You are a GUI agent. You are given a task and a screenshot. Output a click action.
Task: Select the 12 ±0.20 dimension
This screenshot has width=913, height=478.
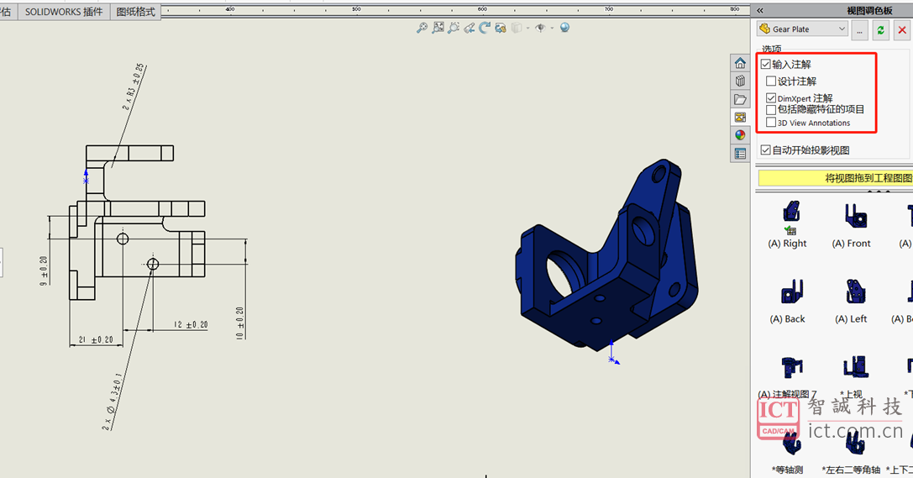point(191,325)
